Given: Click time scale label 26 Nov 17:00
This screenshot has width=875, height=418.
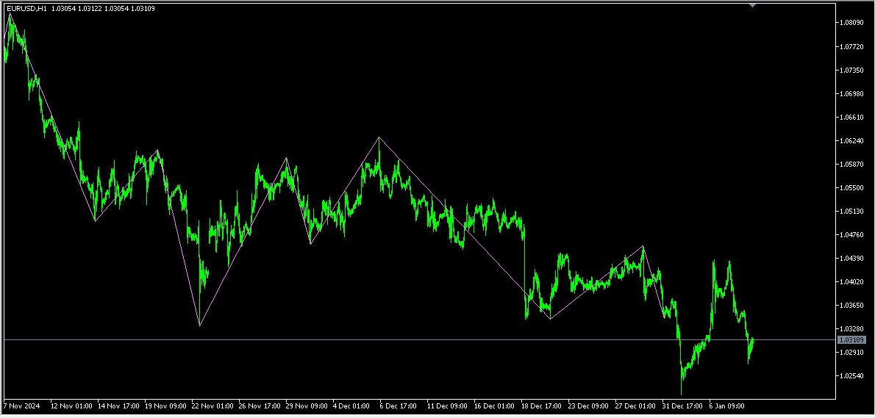Looking at the screenshot, I should click(x=260, y=406).
